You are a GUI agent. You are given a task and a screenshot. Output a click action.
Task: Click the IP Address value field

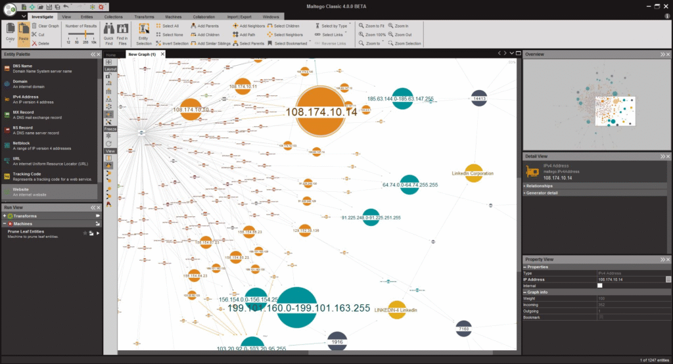631,279
